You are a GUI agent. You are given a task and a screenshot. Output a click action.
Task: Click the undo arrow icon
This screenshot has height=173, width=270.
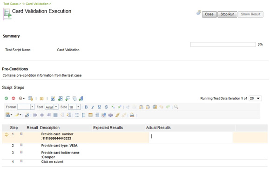tap(162, 107)
